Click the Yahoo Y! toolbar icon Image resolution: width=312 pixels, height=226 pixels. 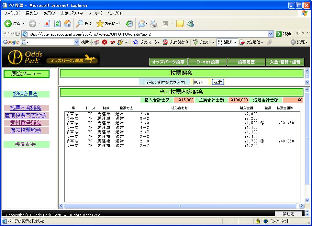point(112,42)
